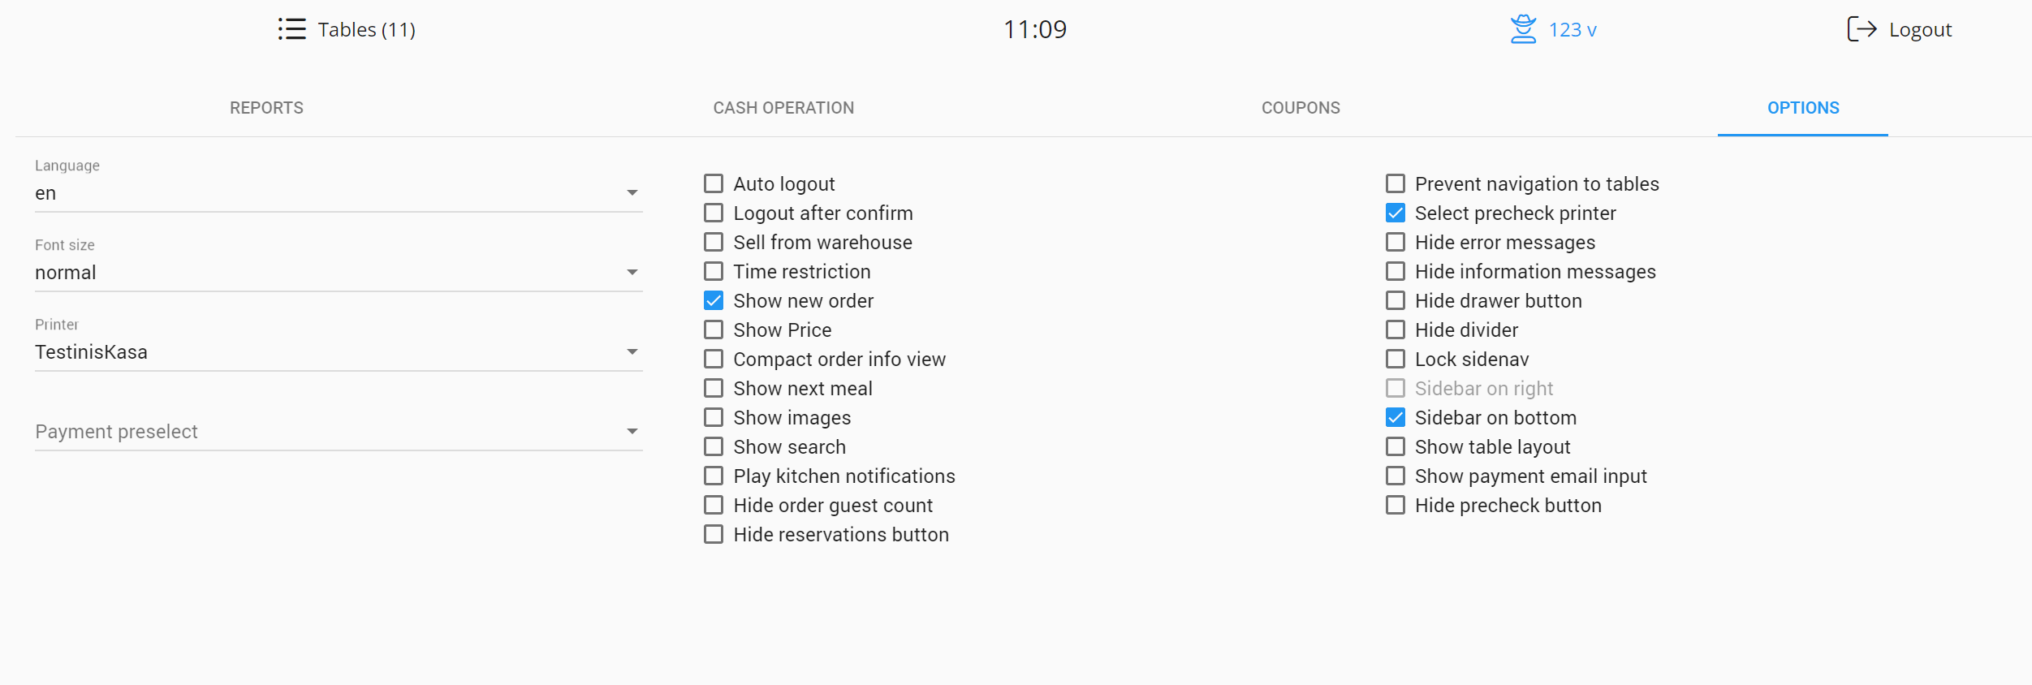Tick the Hide divider checkbox
This screenshot has width=2032, height=685.
pyautogui.click(x=1396, y=330)
